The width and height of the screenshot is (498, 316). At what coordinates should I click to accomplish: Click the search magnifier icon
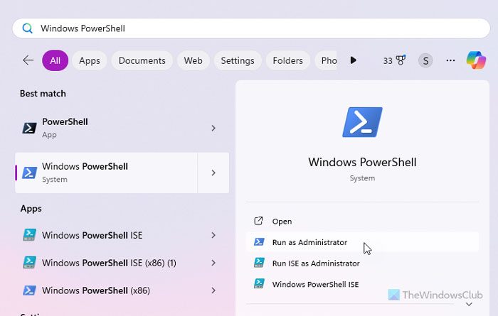coord(27,28)
